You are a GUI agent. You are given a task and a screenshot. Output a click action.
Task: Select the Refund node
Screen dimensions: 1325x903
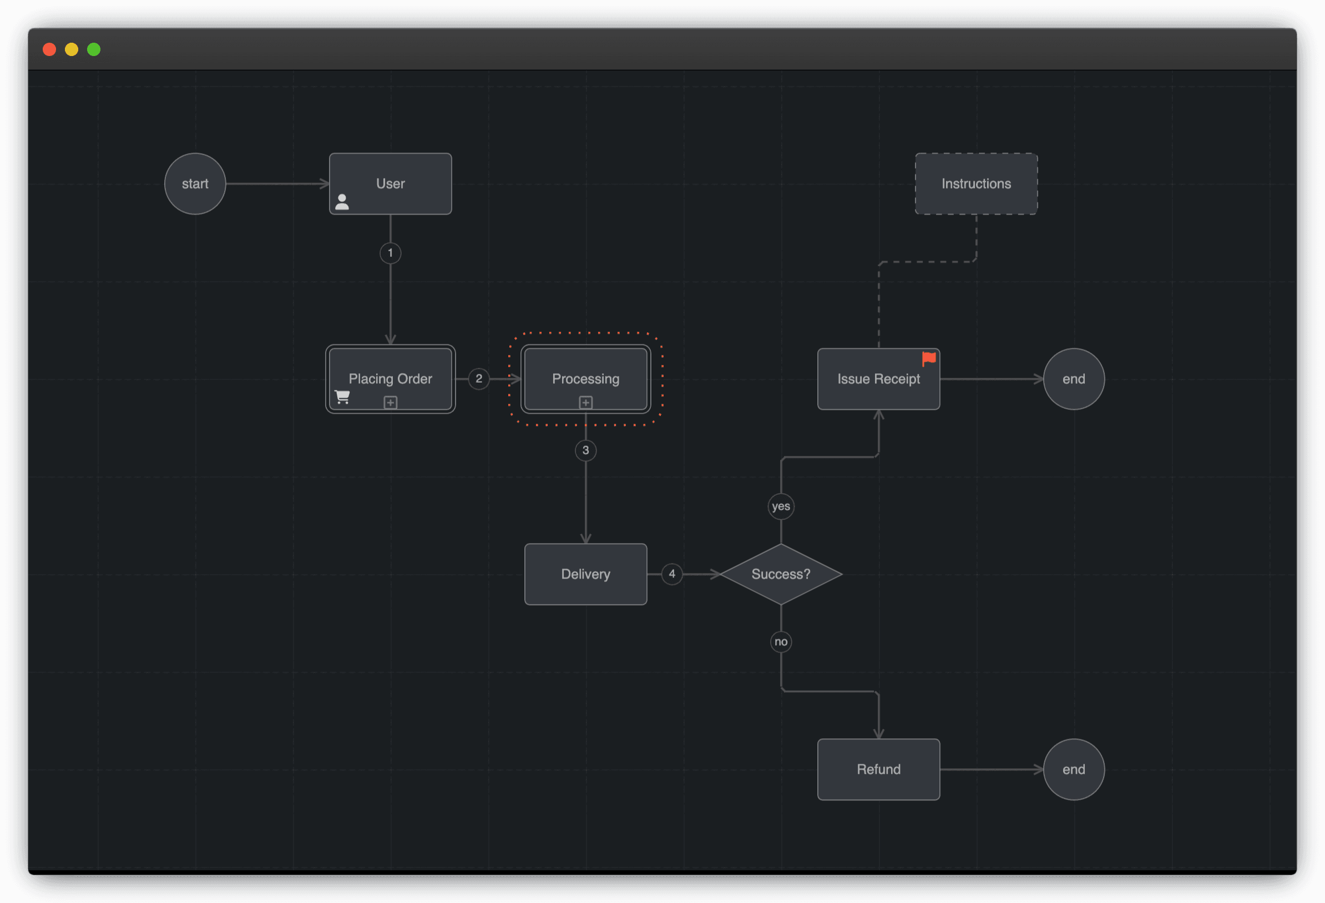click(878, 769)
